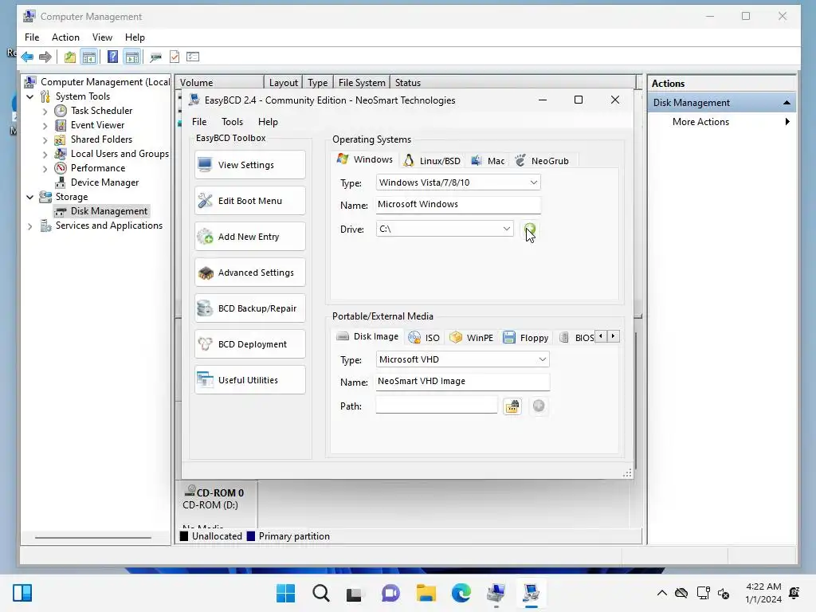This screenshot has height=612, width=816.
Task: Click the NeoSmart VHD Image name field
Action: click(x=463, y=382)
